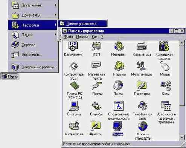
Task: Open the Принтеры folder icon
Action: [x=142, y=86]
